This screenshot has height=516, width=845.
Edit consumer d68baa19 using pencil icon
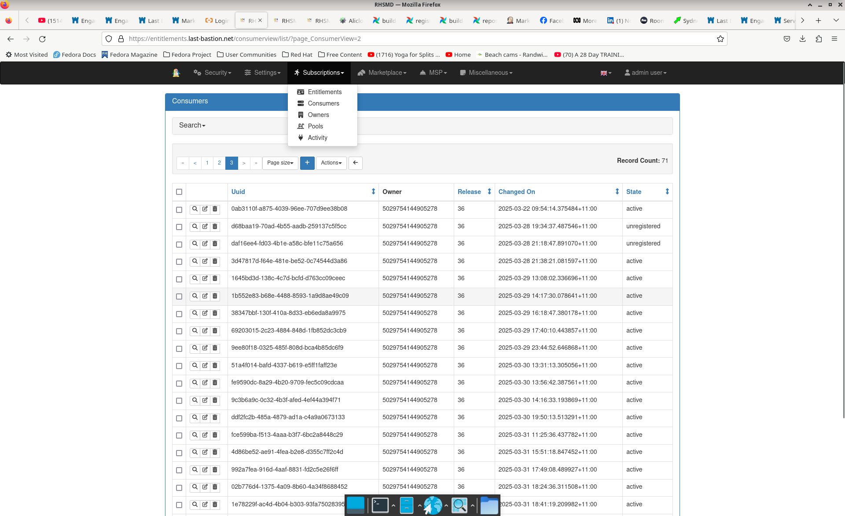pyautogui.click(x=205, y=227)
